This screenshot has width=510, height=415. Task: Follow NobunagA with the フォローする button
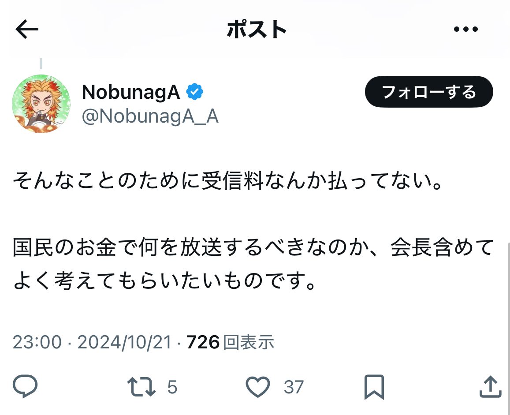(429, 92)
